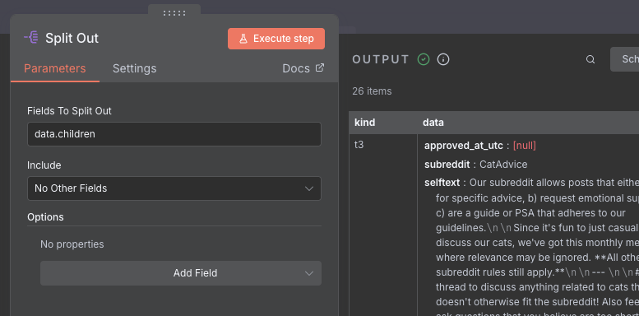
Task: Click the approved_at_utc field key
Action: pyautogui.click(x=464, y=146)
